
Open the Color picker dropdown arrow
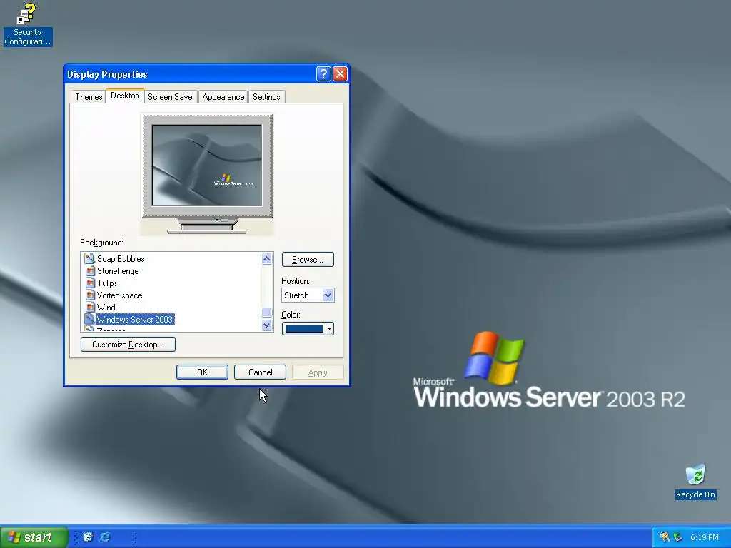click(329, 328)
